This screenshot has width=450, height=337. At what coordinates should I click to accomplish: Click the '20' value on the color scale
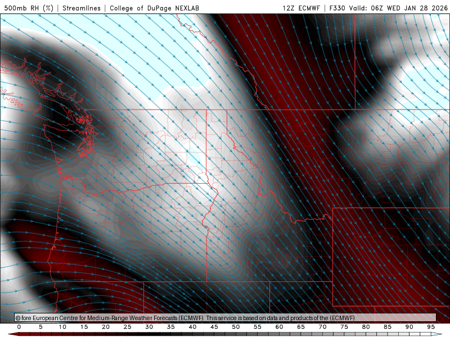pyautogui.click(x=106, y=327)
